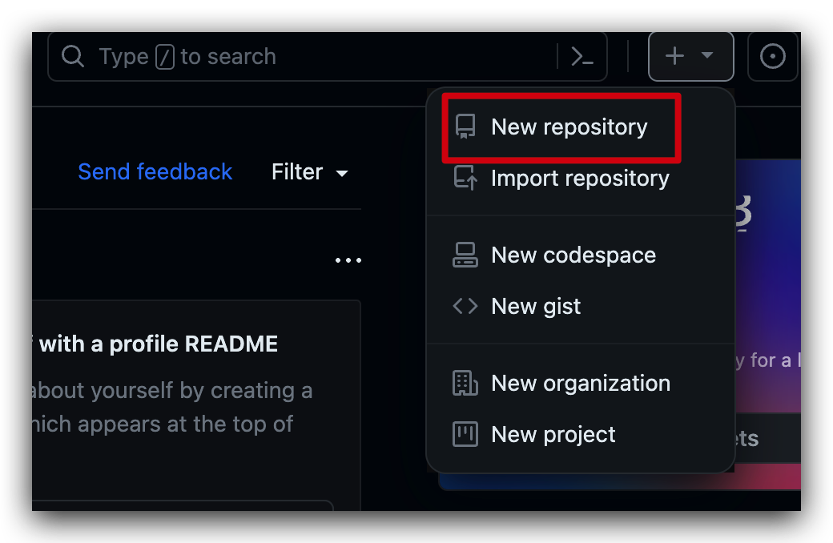Click the building icon beside New organization
Screen dimensions: 833x543
tap(465, 383)
